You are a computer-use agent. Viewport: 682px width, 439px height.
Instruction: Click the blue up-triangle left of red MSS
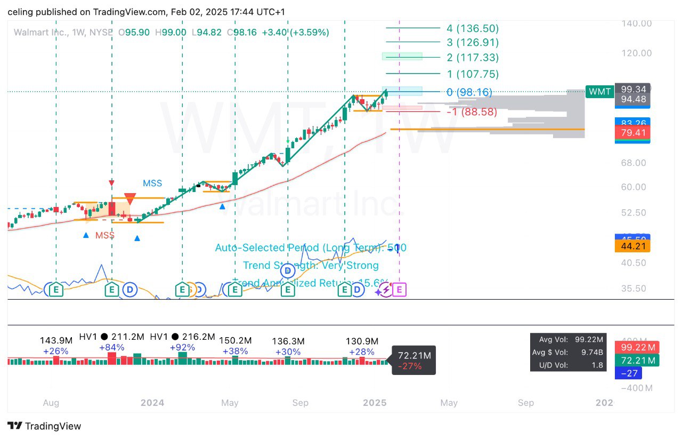(x=86, y=235)
